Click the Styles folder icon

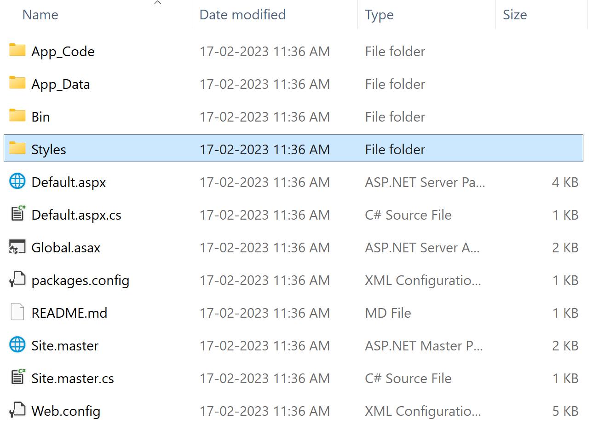[x=17, y=148]
